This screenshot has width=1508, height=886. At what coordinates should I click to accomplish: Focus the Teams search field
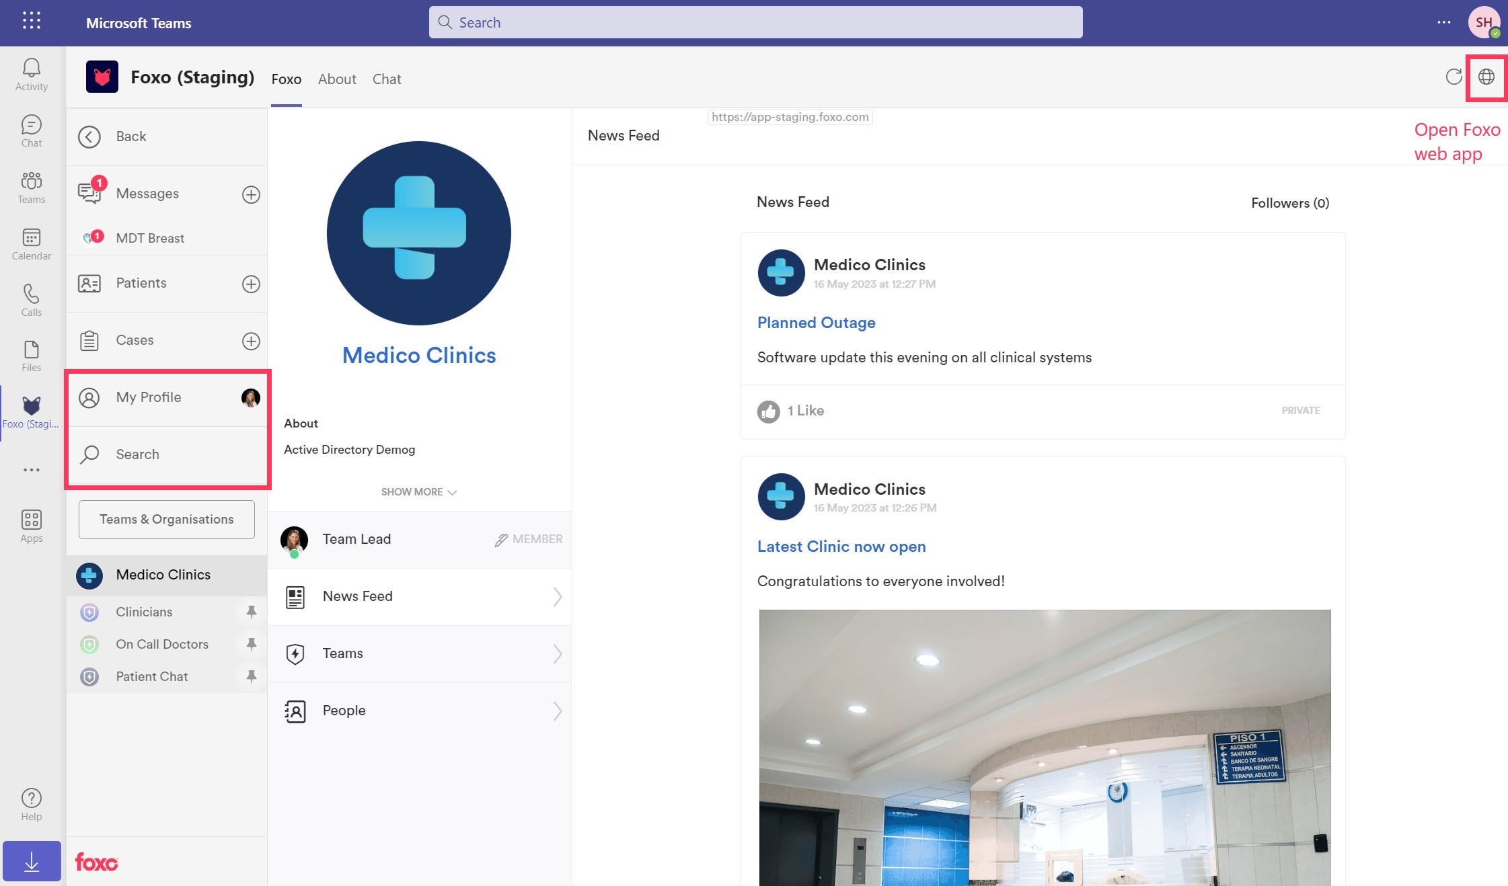(755, 22)
